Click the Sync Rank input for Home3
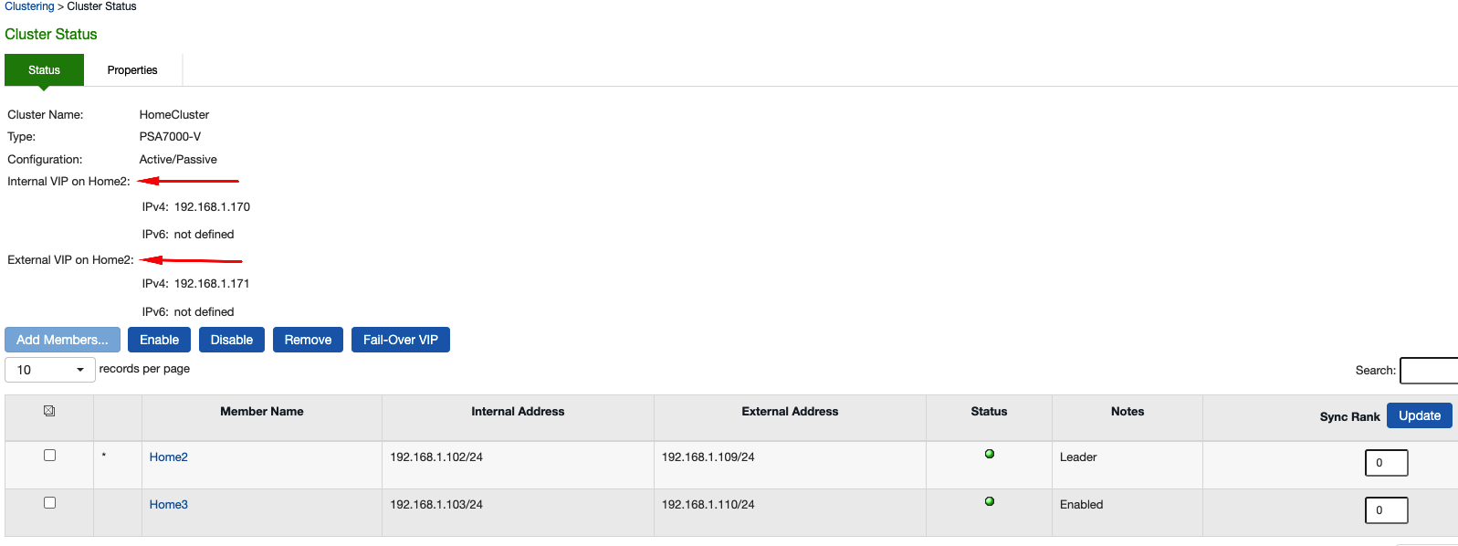 click(x=1386, y=509)
